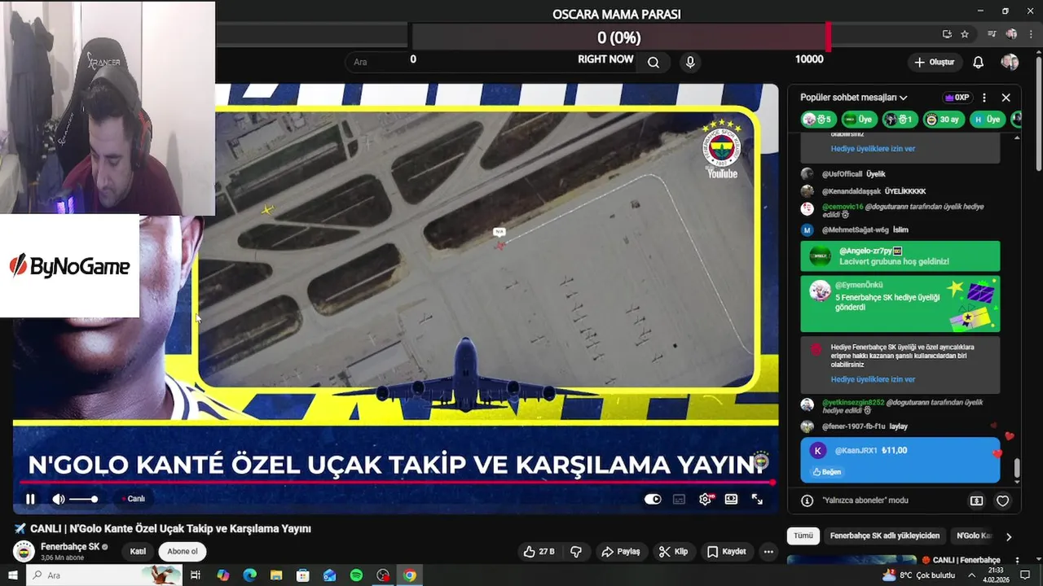The image size is (1043, 586).
Task: Open the video quality settings gear
Action: [706, 499]
